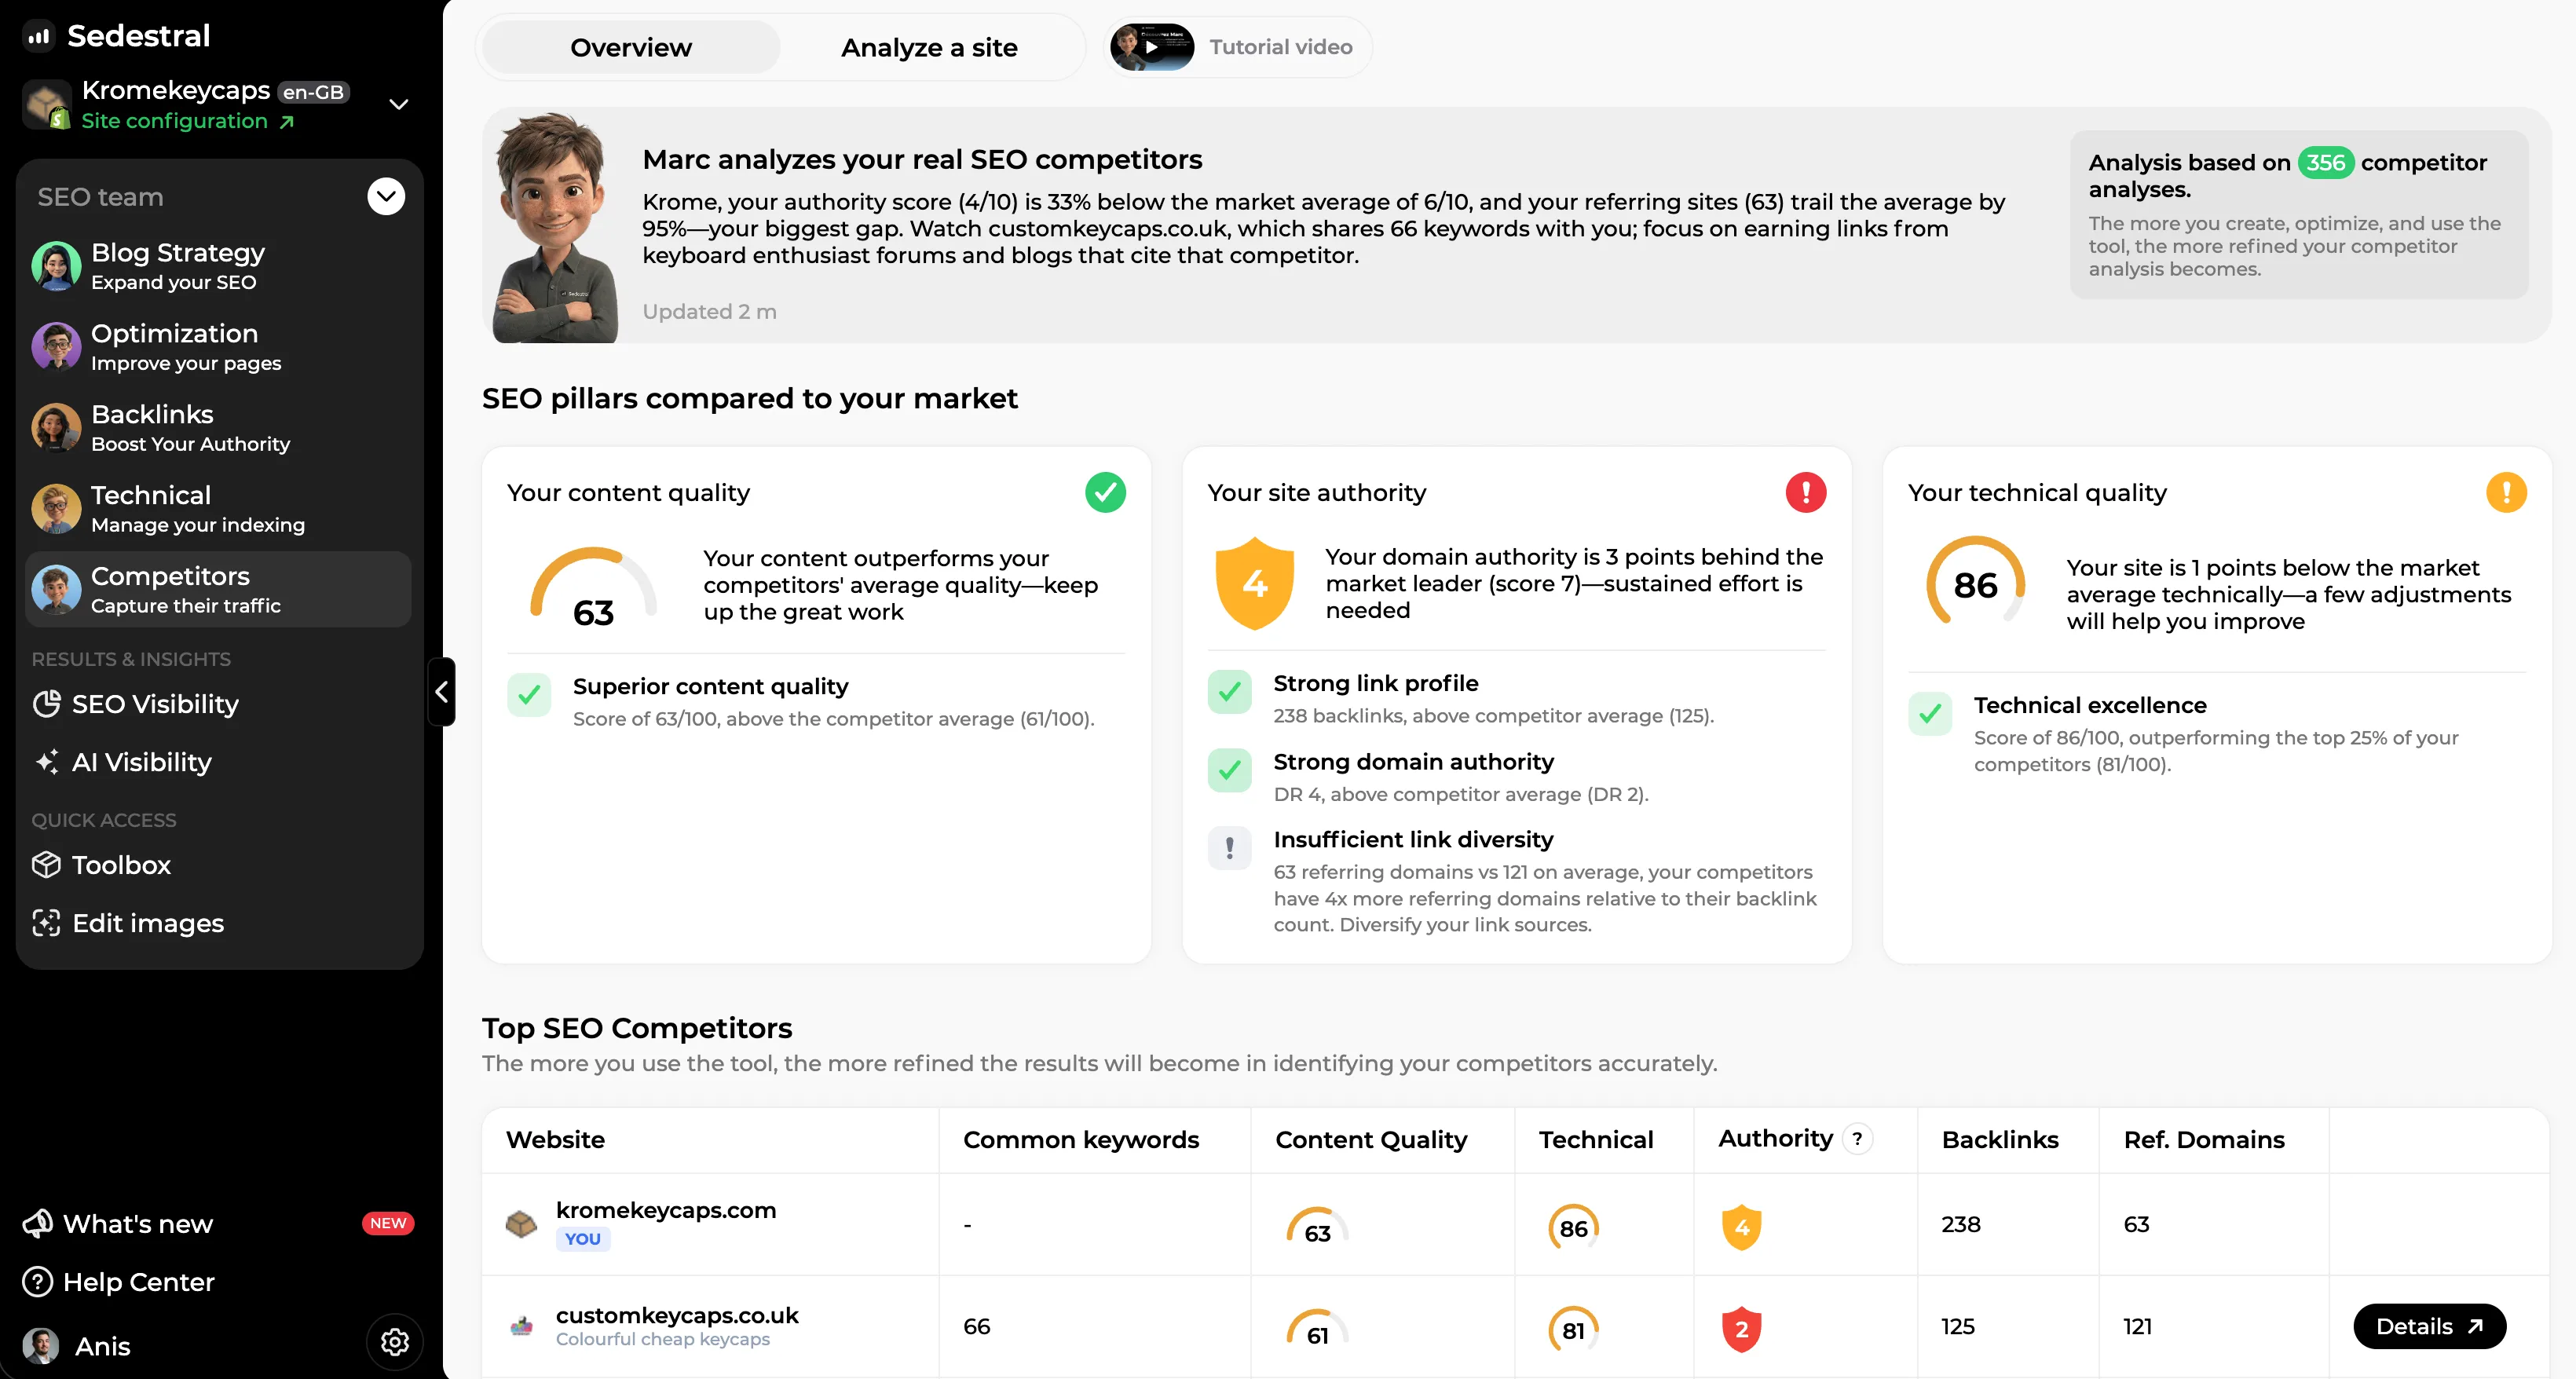Click customkeycaps.co.uk red authority shield
2576x1379 pixels.
pos(1741,1330)
